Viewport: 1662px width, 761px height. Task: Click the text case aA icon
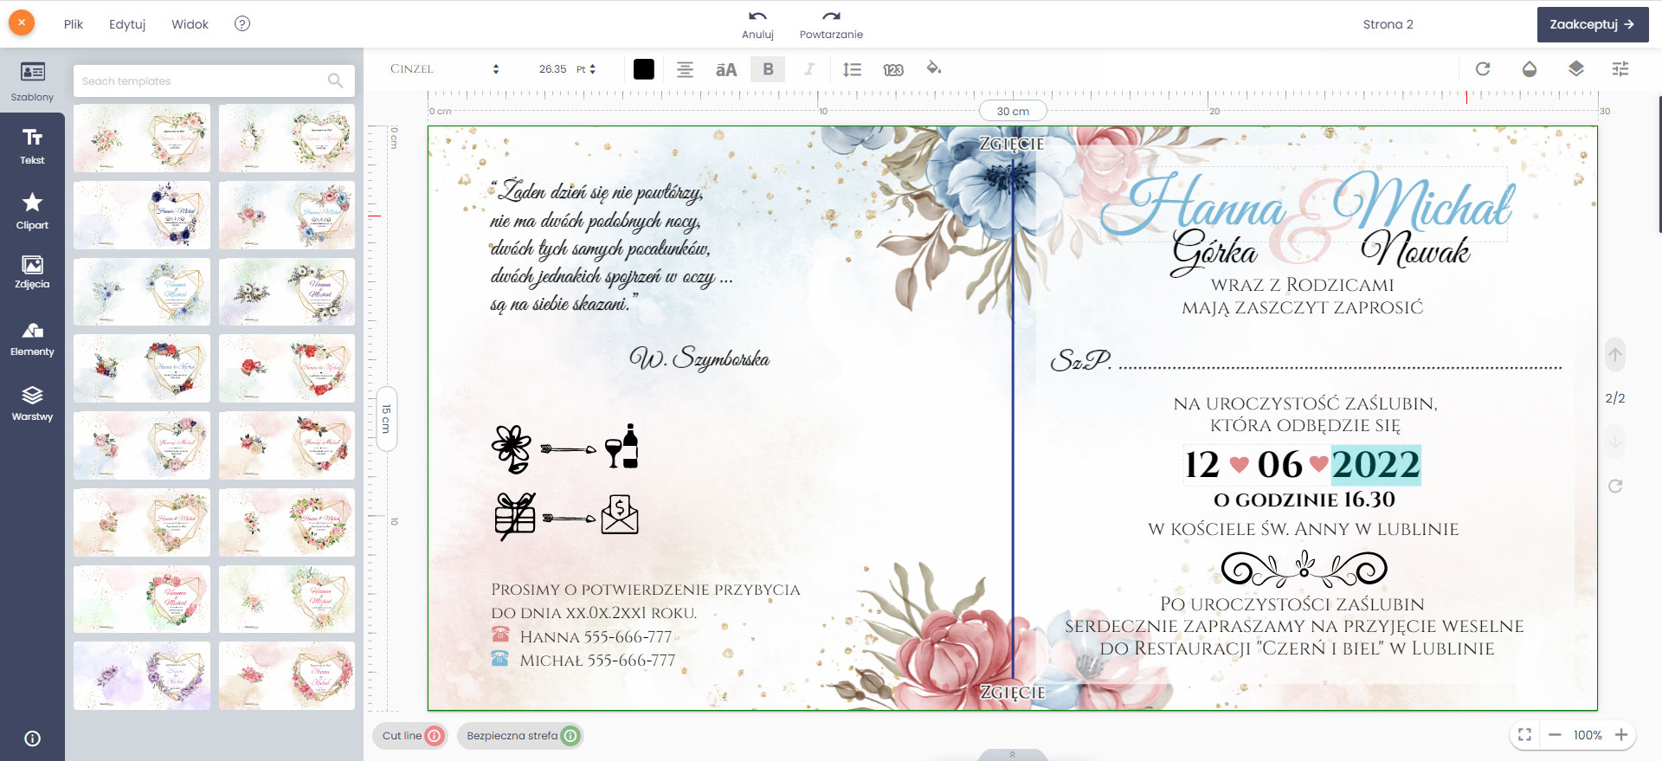(x=725, y=69)
